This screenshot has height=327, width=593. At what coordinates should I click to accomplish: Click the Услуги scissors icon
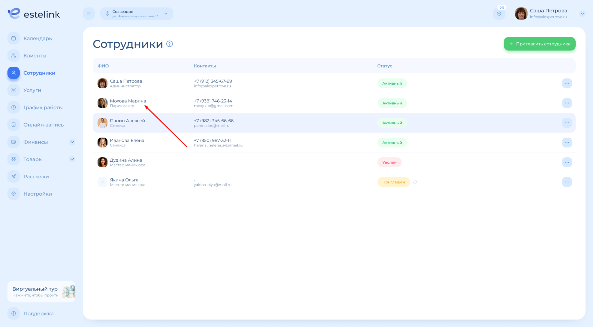[x=14, y=90]
